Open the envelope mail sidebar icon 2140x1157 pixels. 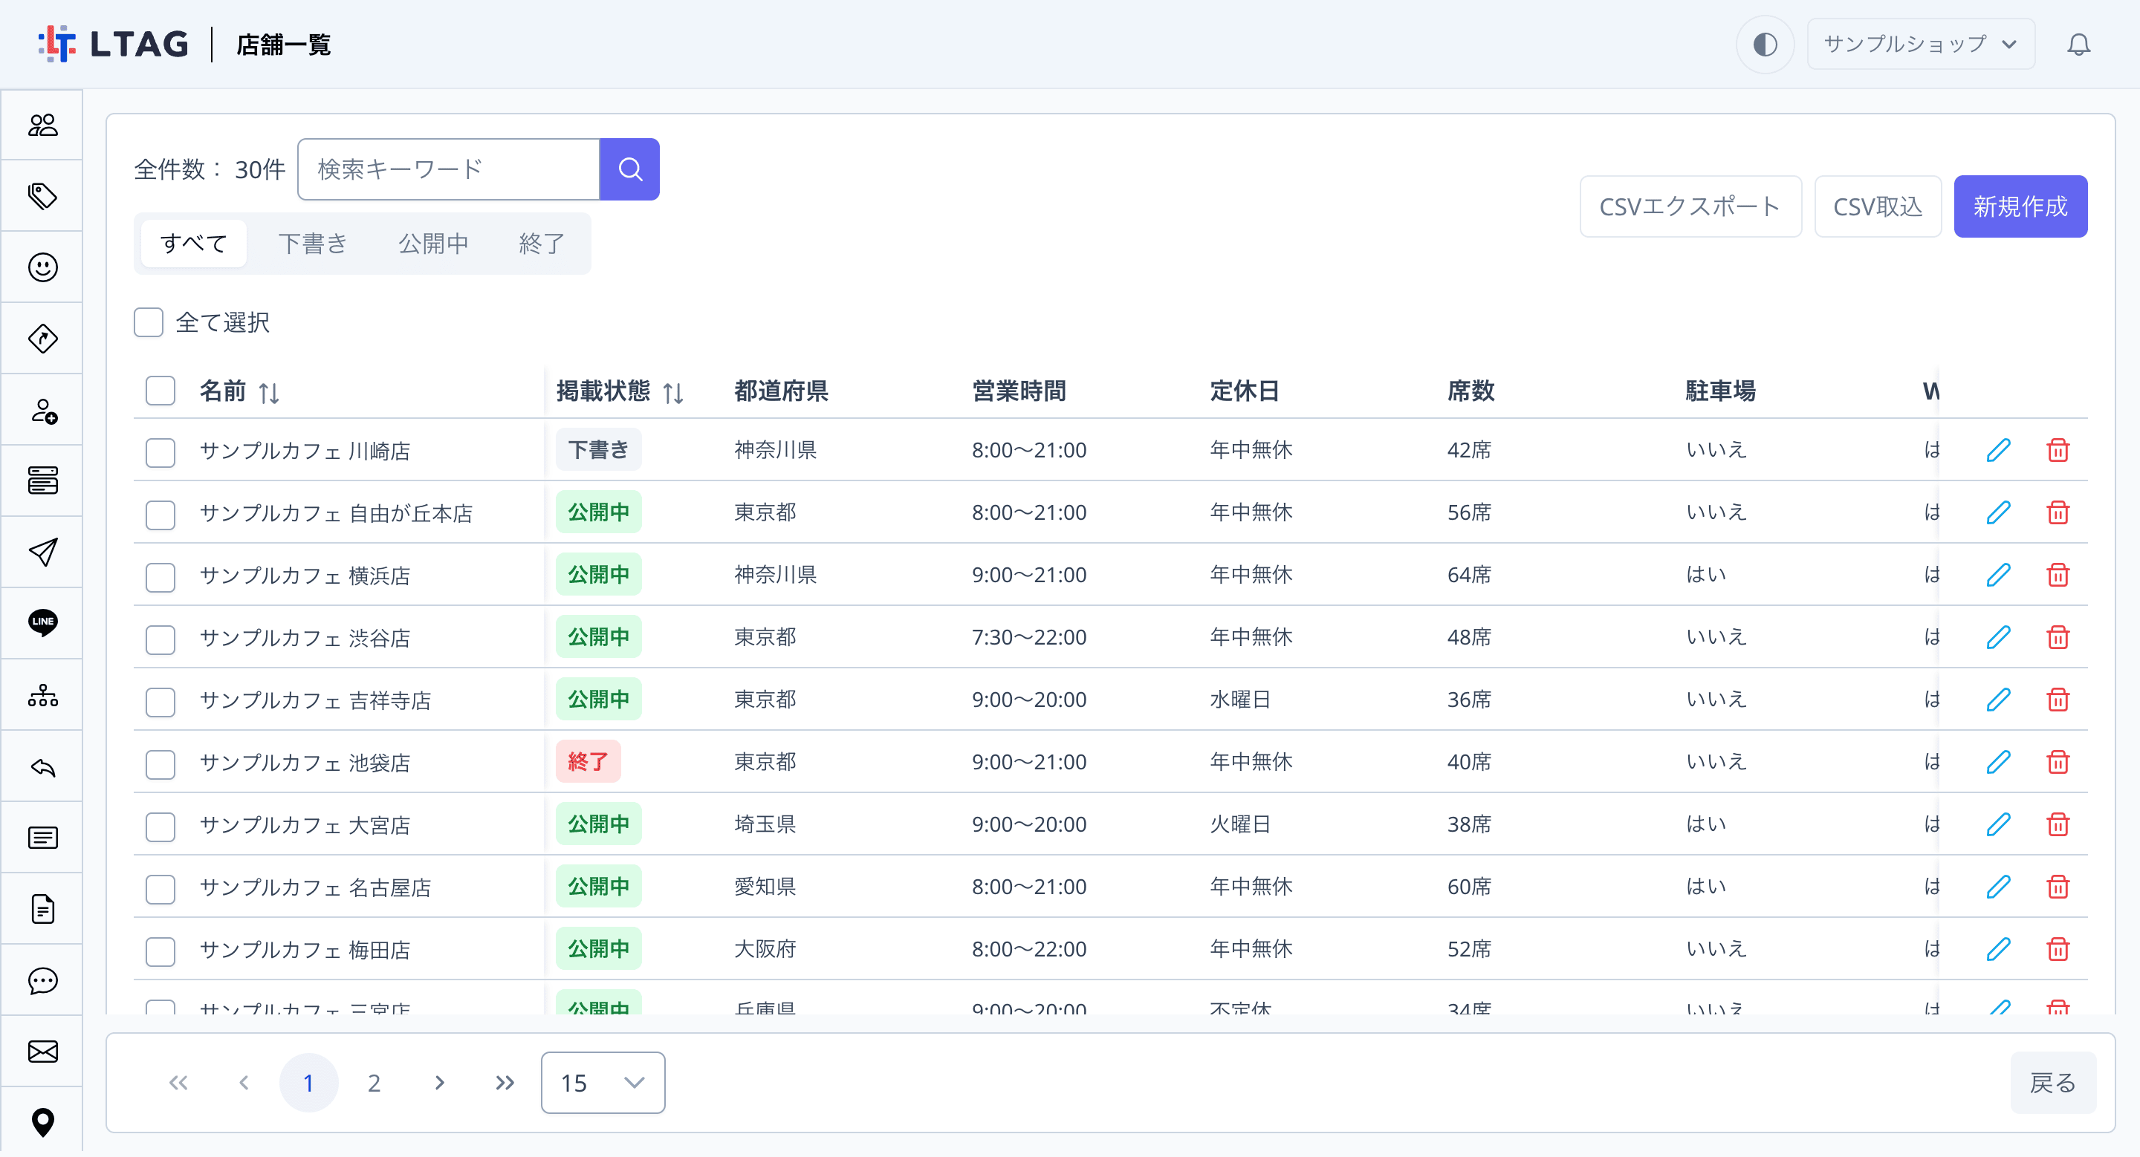tap(42, 1052)
